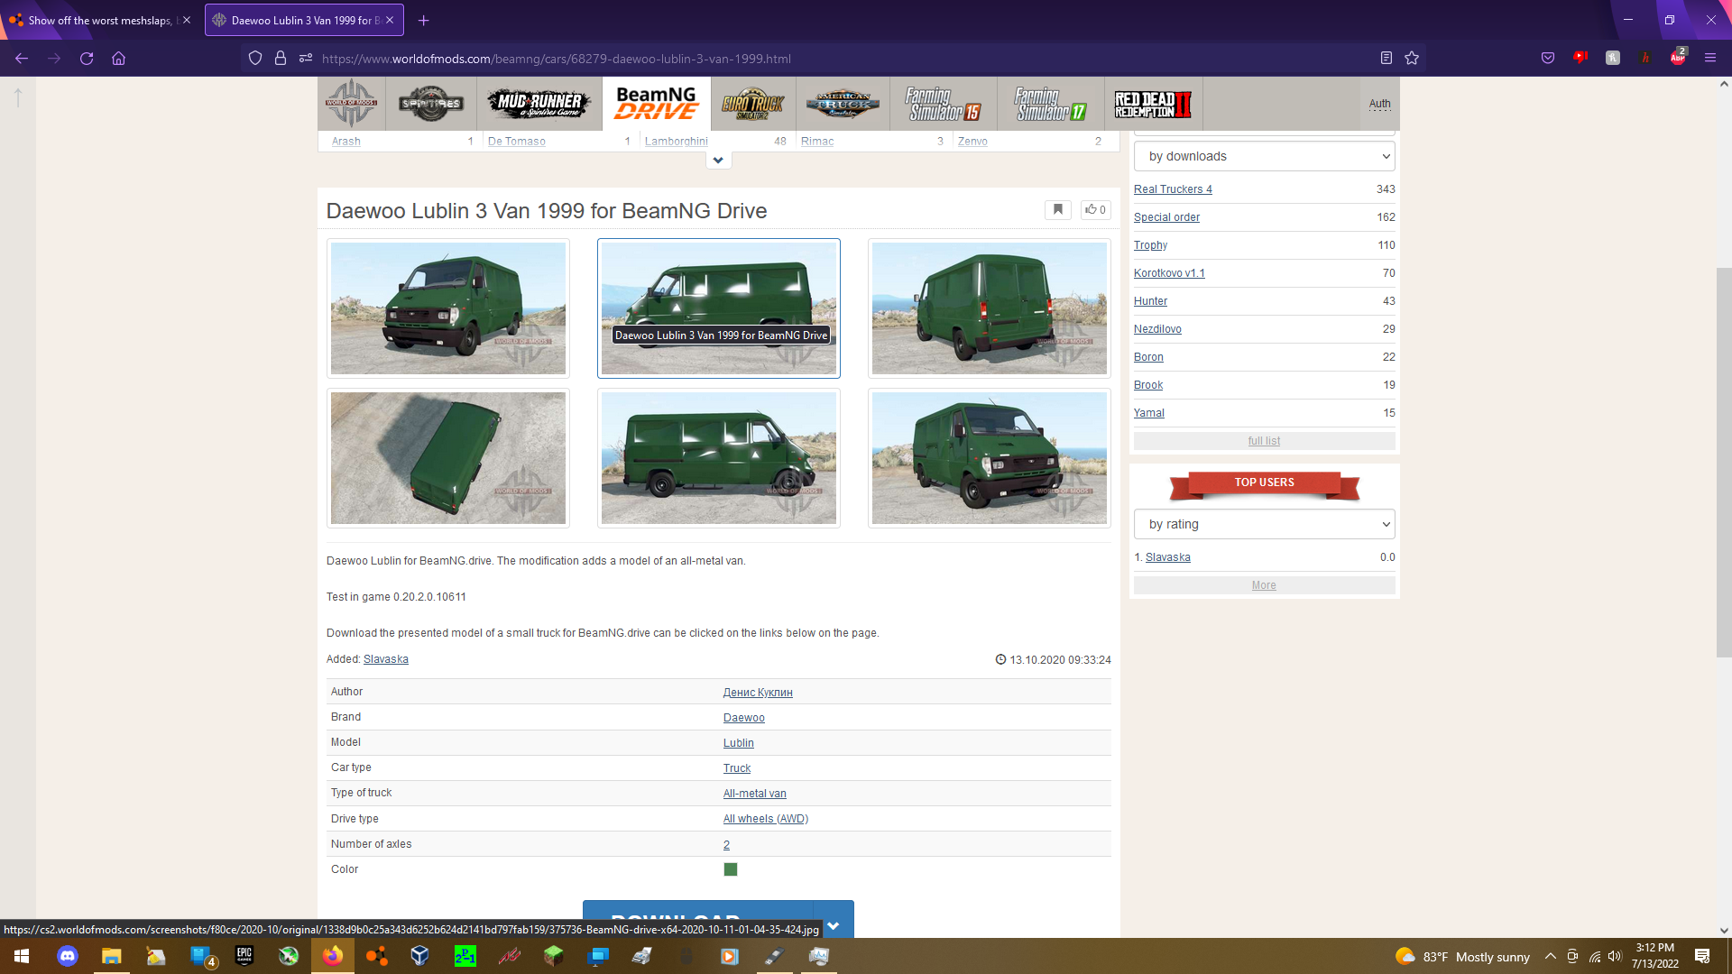Image resolution: width=1732 pixels, height=974 pixels.
Task: Like the mod with thumbs-up button
Action: pos(1095,210)
